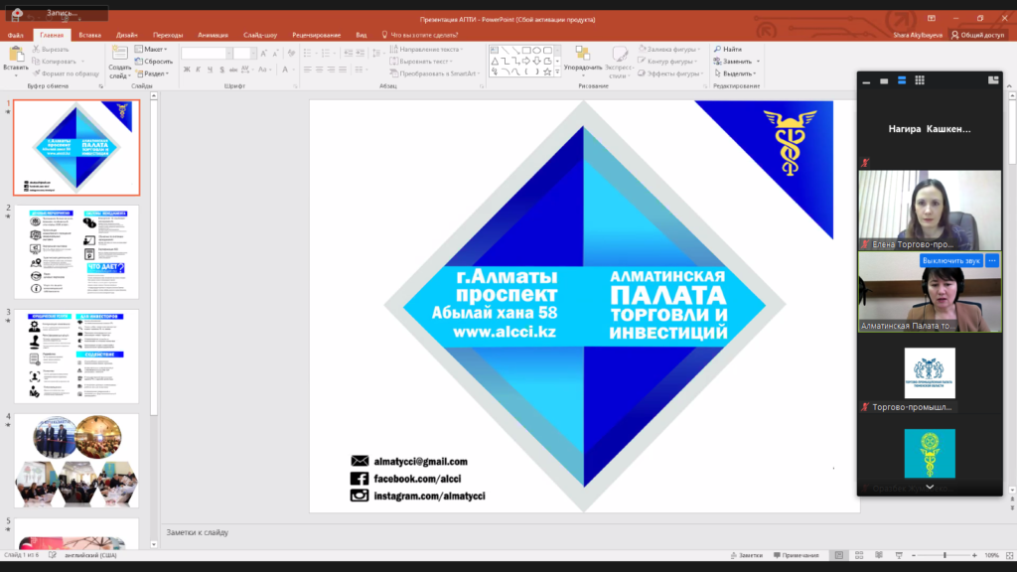Clear all formatting with eraser icon
Image resolution: width=1017 pixels, height=572 pixels.
coord(291,54)
